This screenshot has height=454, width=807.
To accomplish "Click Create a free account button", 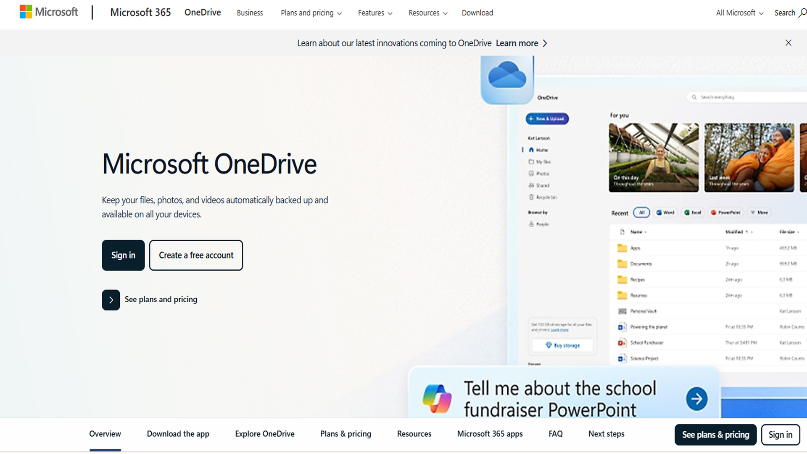I will [196, 255].
